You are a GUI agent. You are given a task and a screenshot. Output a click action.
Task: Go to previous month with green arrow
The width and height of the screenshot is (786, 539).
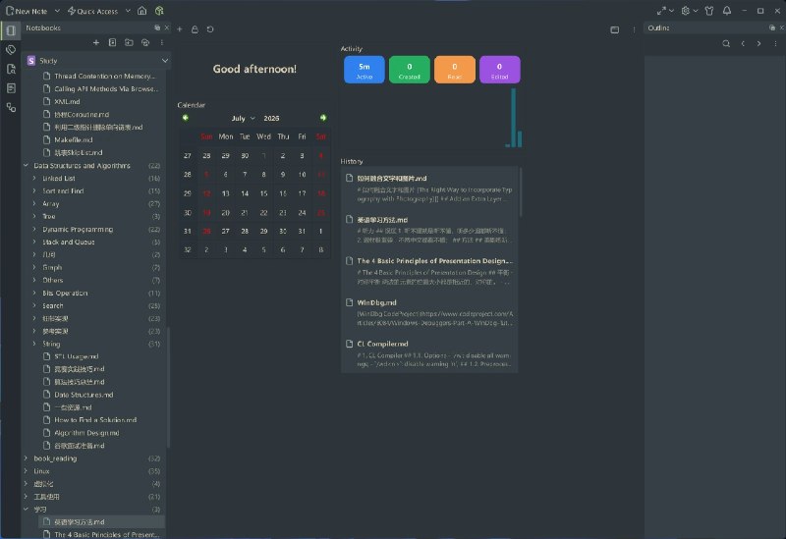pos(186,118)
